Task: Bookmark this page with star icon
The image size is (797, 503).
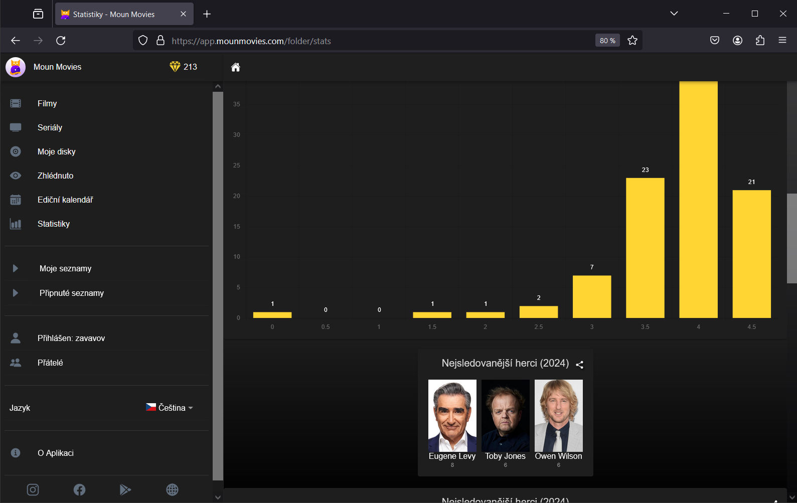Action: click(632, 41)
